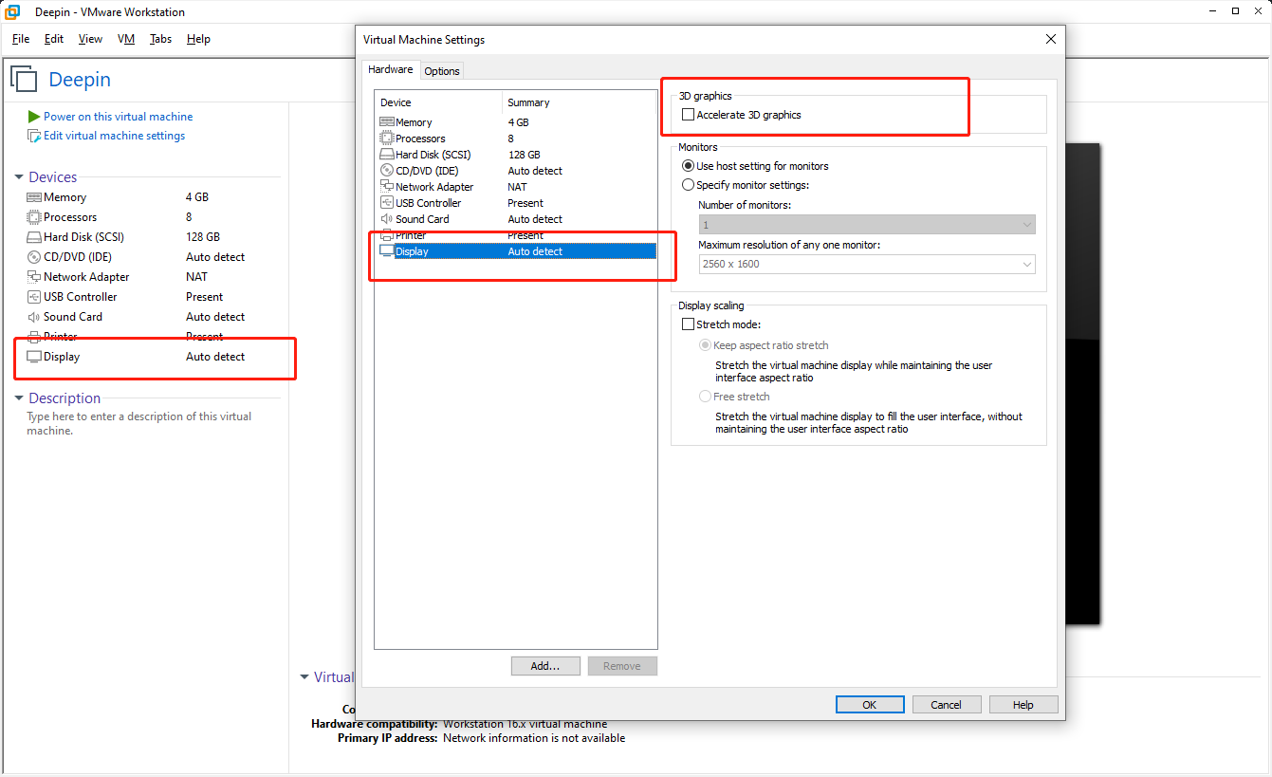Enable Accelerate 3D graphics checkbox
Image resolution: width=1272 pixels, height=777 pixels.
[x=688, y=115]
